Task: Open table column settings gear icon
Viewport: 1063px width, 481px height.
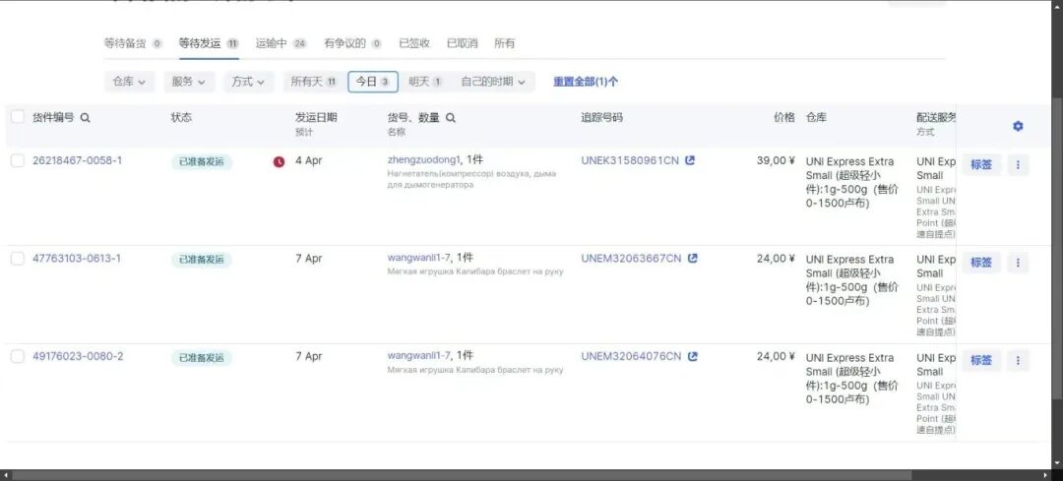Action: (1018, 126)
